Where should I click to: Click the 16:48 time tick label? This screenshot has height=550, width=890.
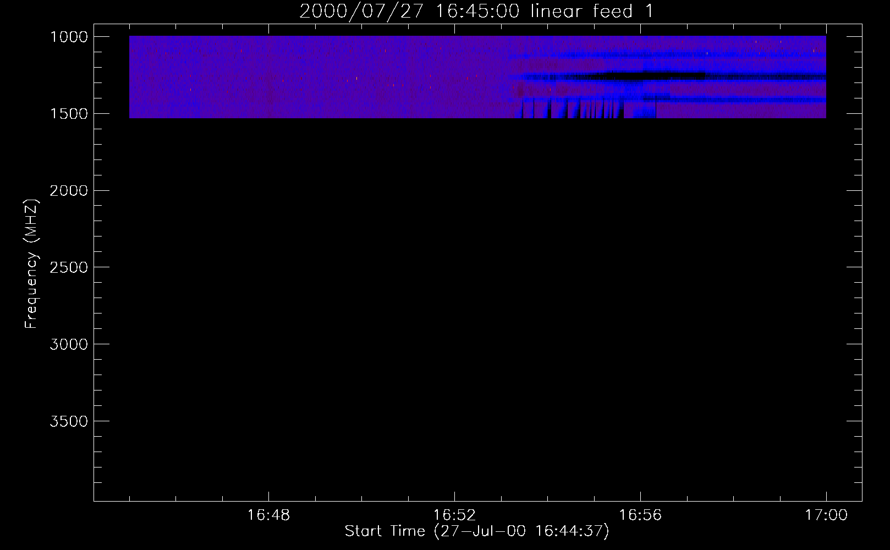(268, 515)
